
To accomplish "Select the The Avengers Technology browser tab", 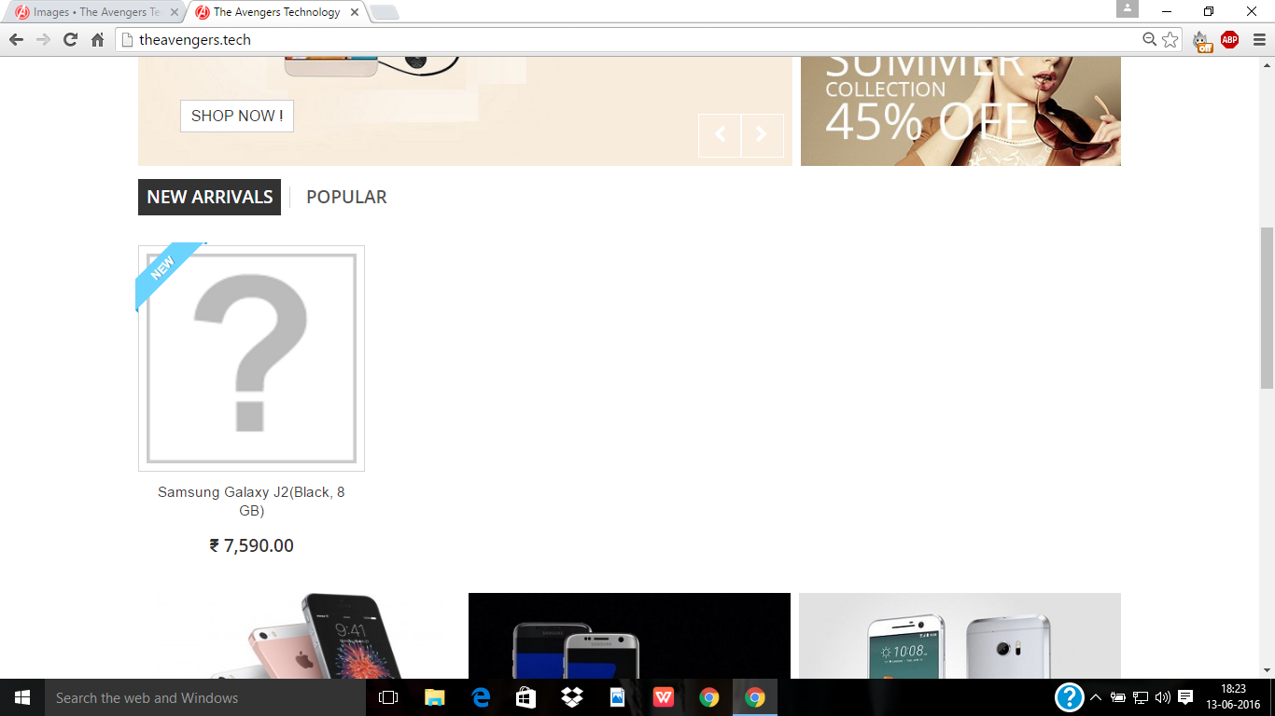I will coord(277,12).
